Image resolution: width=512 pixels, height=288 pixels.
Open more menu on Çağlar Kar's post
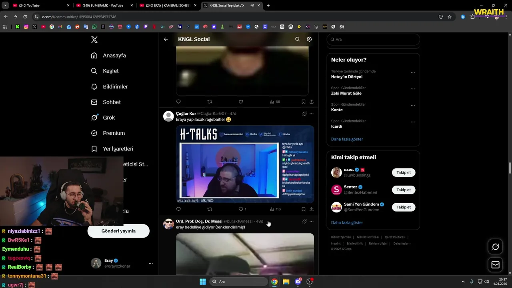(x=312, y=114)
